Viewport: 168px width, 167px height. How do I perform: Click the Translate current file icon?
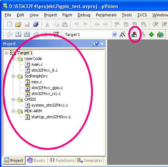tap(9, 35)
